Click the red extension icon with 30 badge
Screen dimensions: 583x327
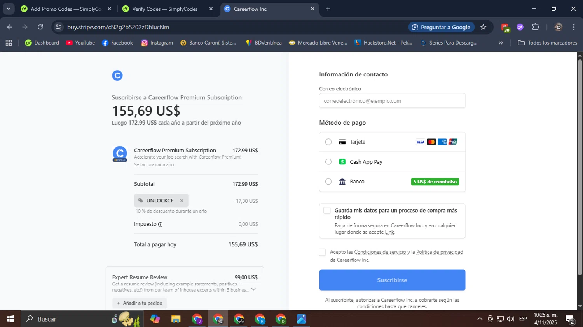[505, 28]
